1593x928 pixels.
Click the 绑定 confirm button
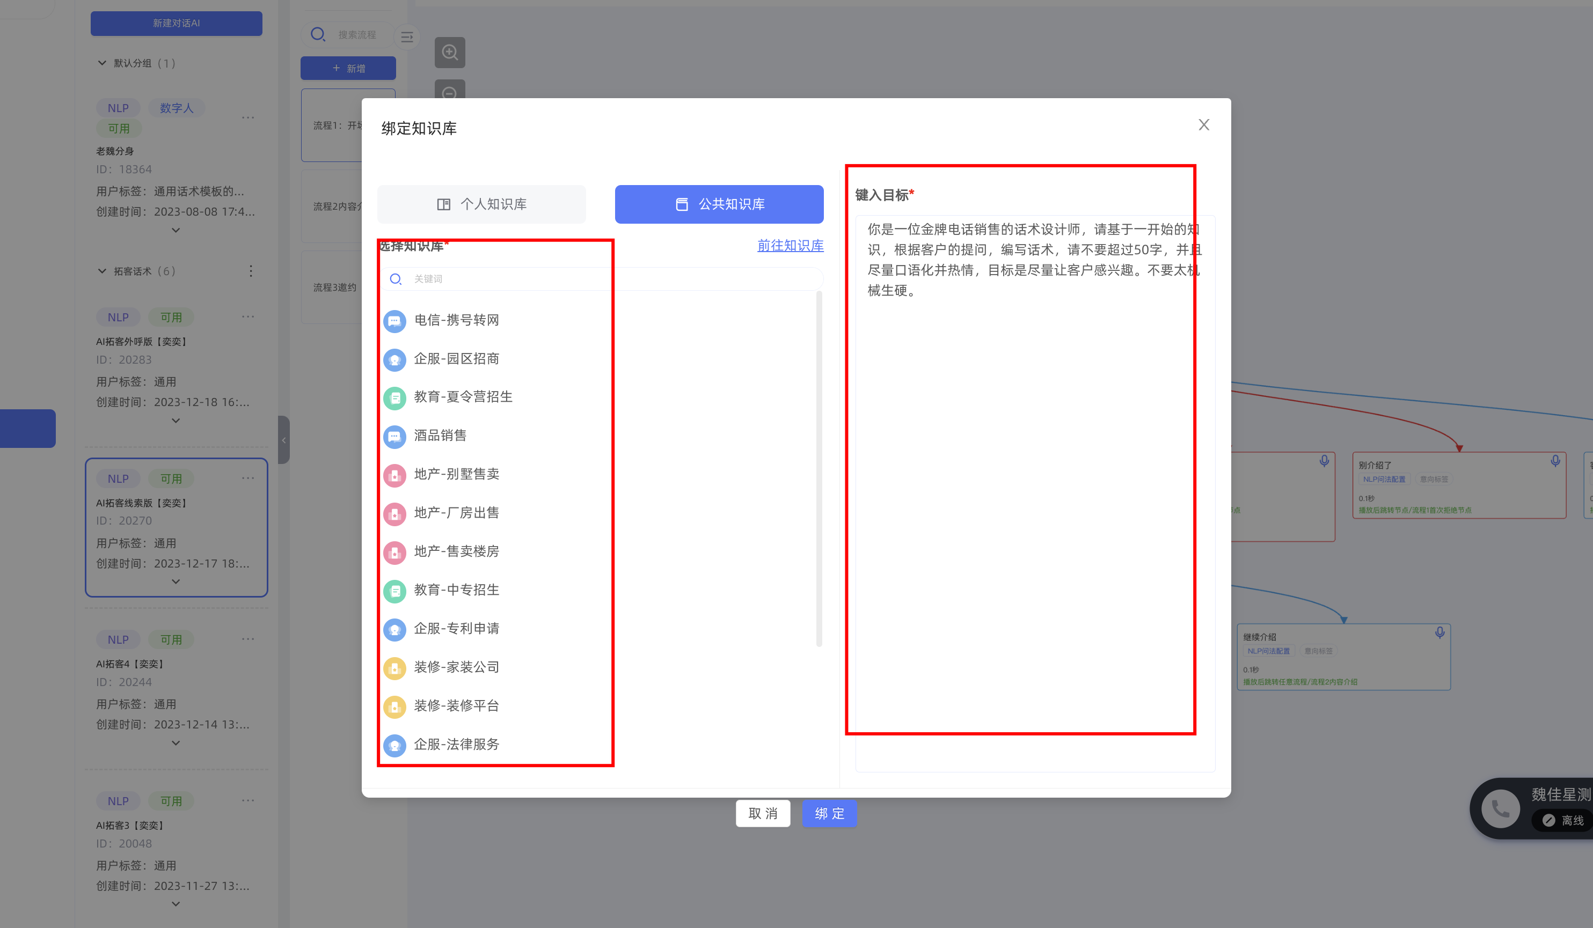829,814
